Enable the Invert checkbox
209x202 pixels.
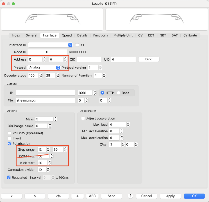point(10,138)
